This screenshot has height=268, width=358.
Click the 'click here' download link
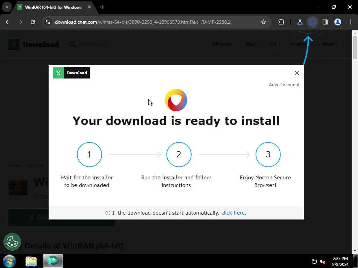click(x=233, y=213)
